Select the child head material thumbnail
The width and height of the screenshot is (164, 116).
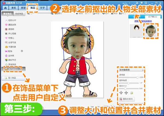151,31
